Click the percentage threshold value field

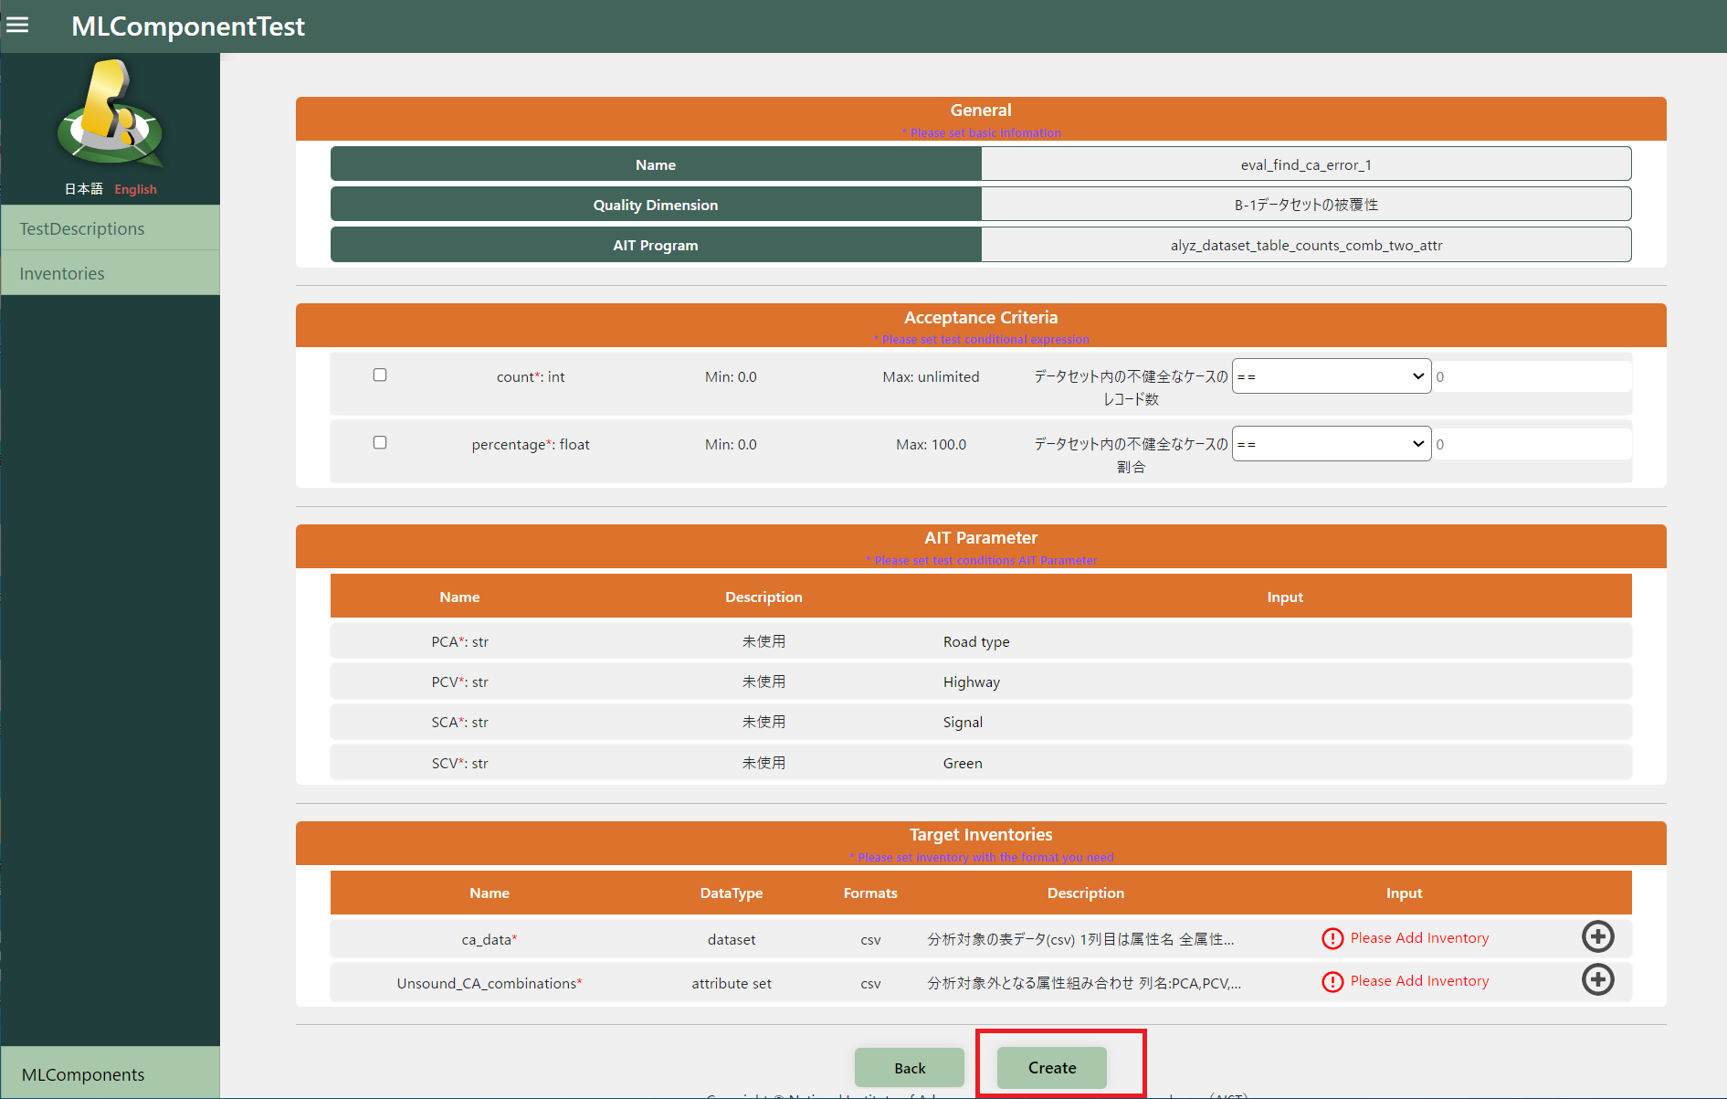tap(1531, 444)
